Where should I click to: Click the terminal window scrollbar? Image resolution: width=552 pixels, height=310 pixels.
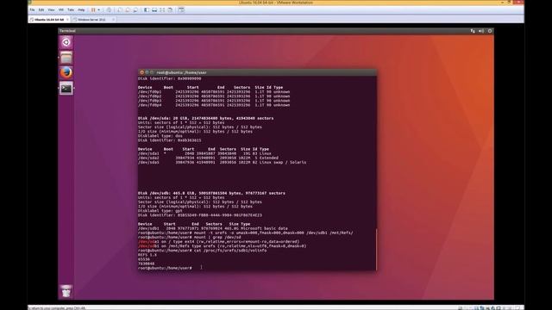tap(376, 249)
